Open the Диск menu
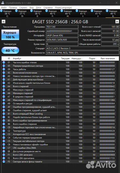Viewport: 120px width, 173px height. tap(39, 7)
